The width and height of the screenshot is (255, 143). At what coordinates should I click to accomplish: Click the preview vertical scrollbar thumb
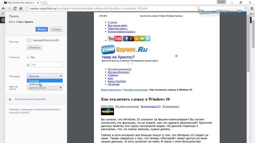tap(248, 44)
